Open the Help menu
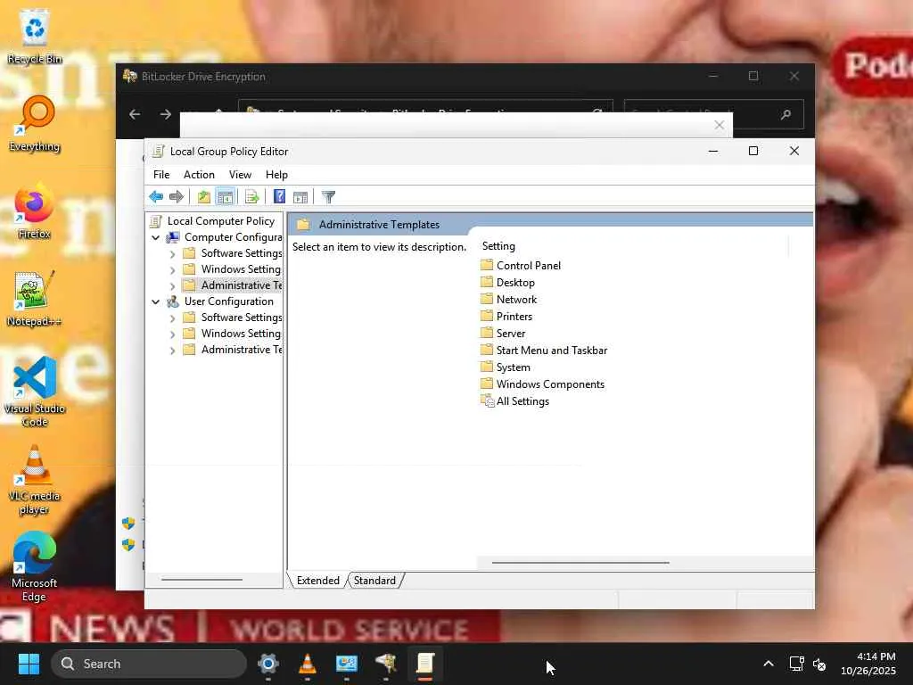The height and width of the screenshot is (685, 913). click(276, 175)
